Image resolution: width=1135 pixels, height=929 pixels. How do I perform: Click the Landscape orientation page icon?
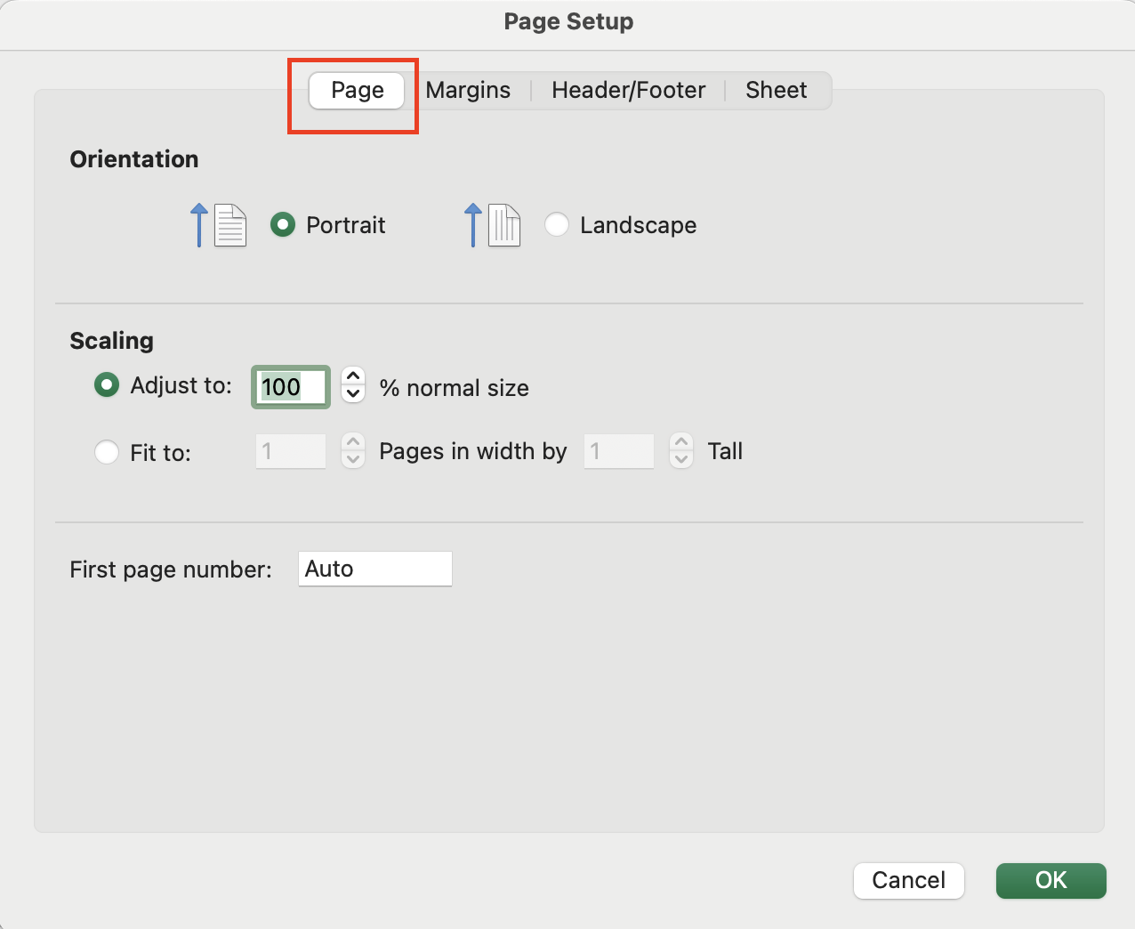pyautogui.click(x=503, y=226)
